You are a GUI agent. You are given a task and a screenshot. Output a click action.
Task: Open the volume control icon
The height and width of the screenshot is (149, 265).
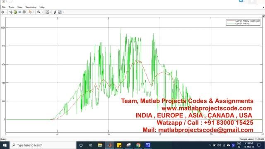tap(219, 145)
